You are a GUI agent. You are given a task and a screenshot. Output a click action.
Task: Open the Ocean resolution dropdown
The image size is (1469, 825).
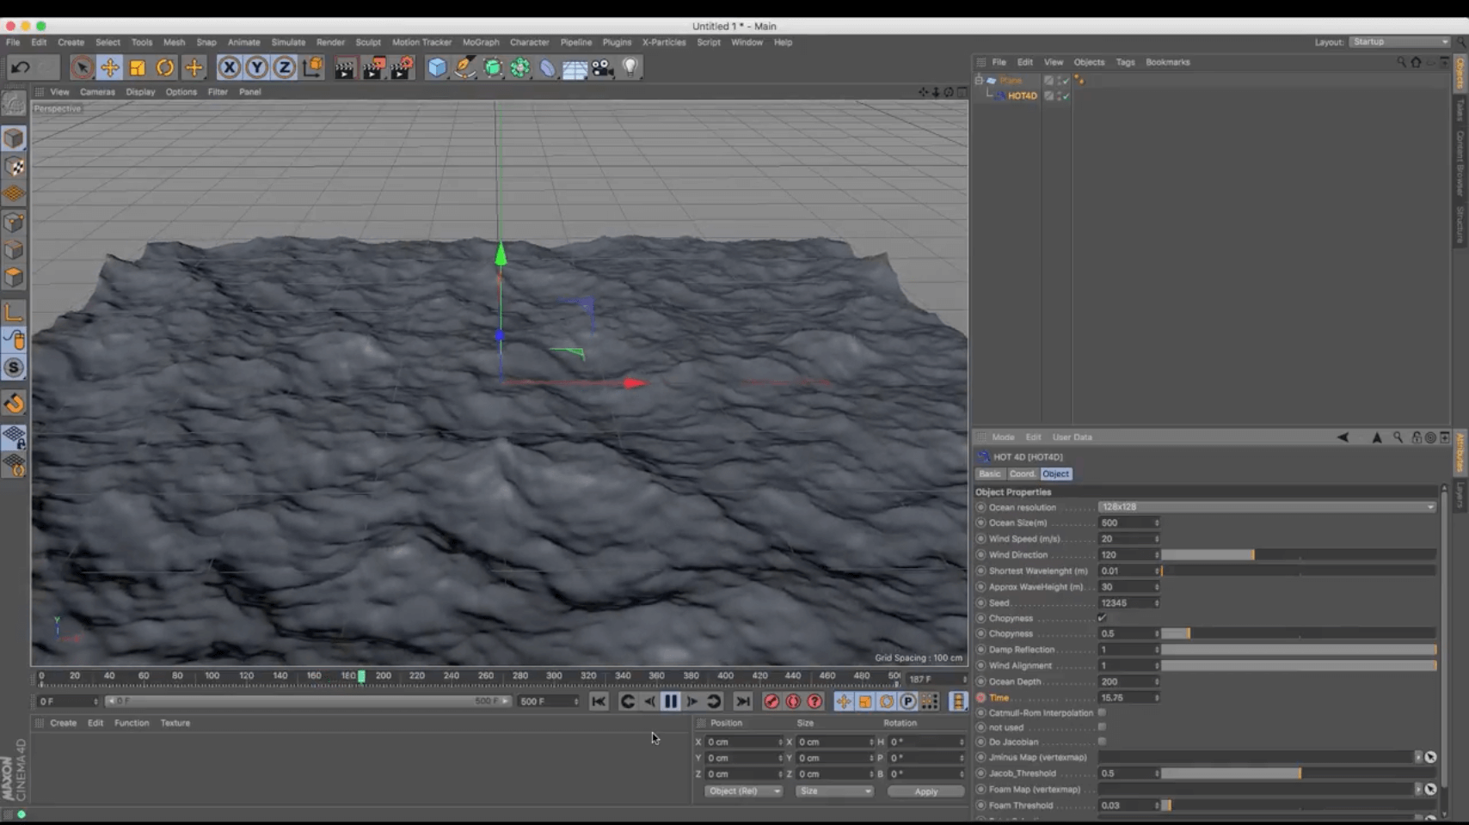coord(1266,507)
